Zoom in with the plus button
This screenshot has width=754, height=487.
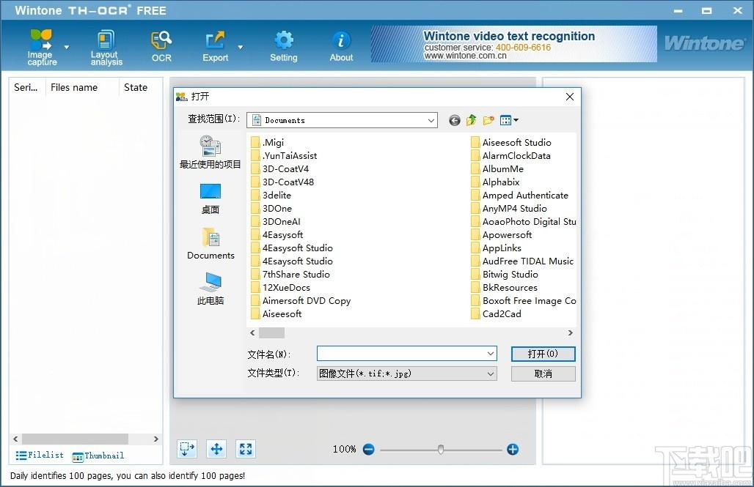coord(513,450)
